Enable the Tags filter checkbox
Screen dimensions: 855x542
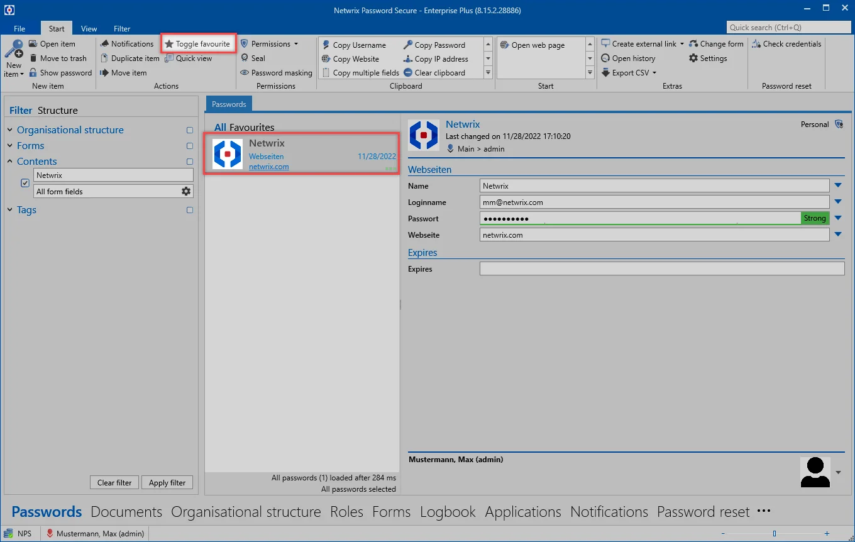tap(190, 210)
